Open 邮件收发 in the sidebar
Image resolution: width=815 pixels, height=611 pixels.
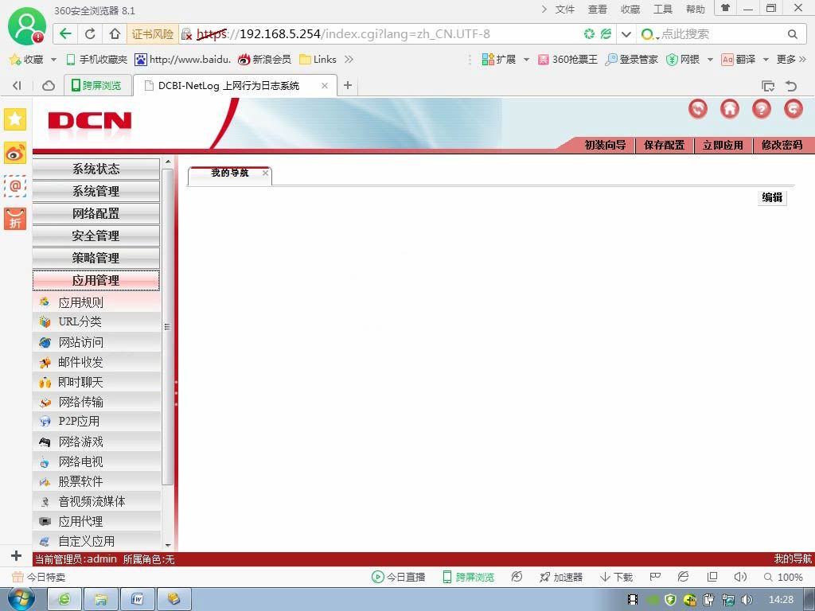coord(96,362)
